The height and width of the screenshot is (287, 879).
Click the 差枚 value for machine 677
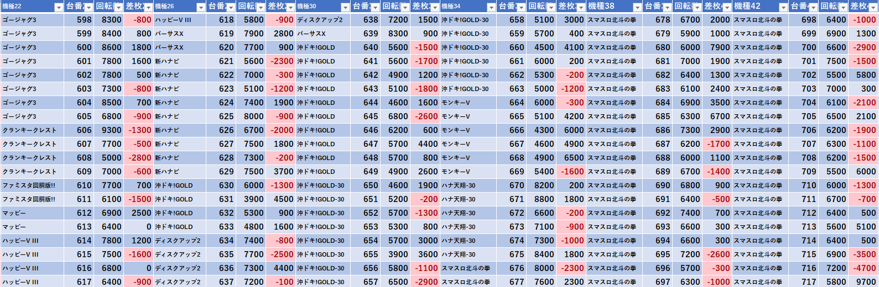571,282
